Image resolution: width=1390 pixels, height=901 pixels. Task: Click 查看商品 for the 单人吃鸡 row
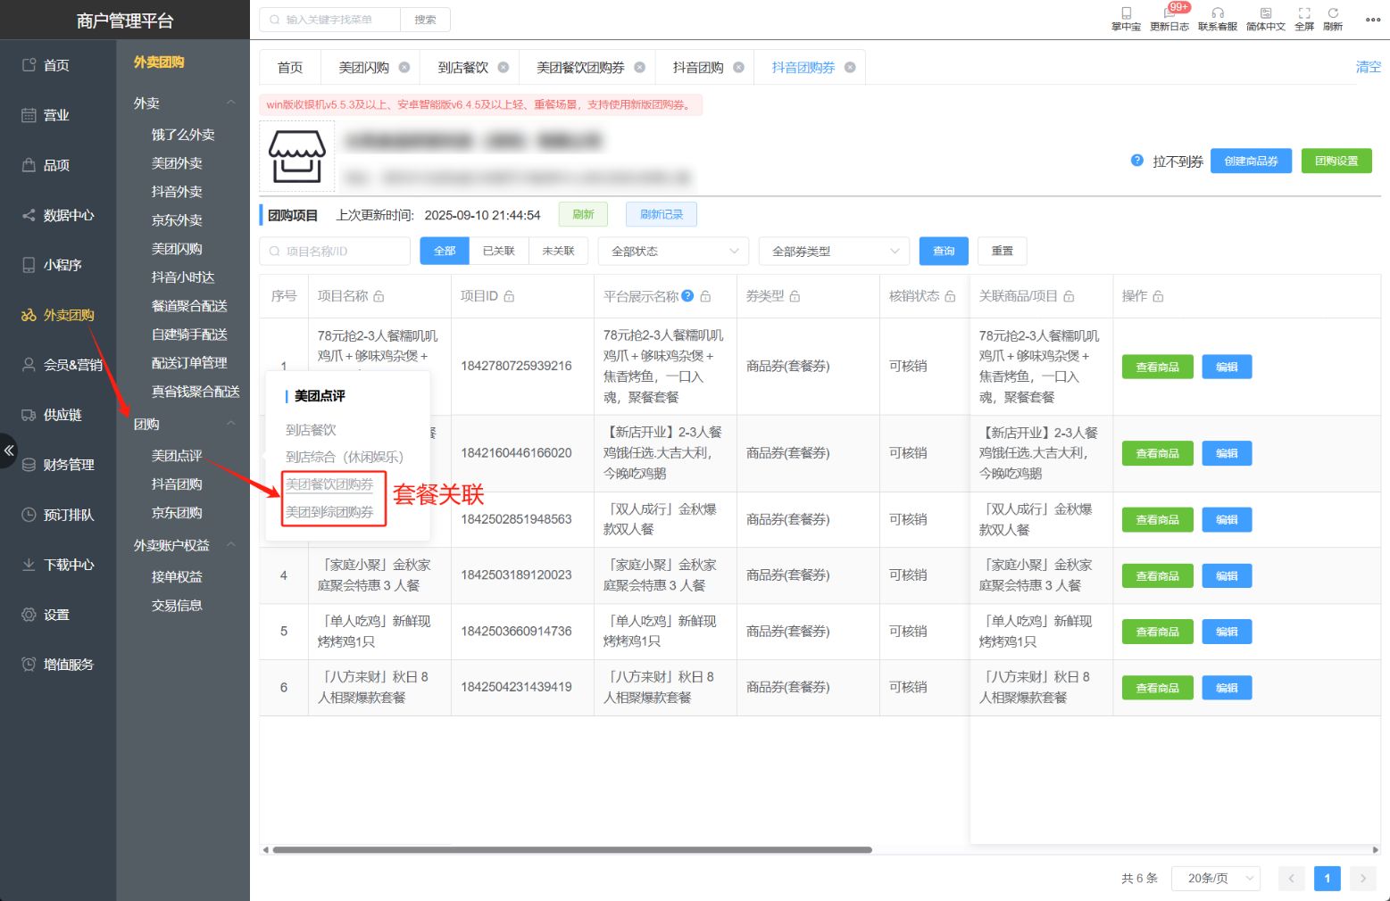point(1157,632)
